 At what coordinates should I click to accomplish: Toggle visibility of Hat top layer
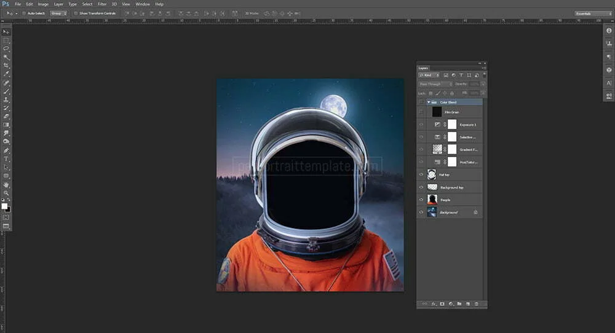click(x=421, y=174)
